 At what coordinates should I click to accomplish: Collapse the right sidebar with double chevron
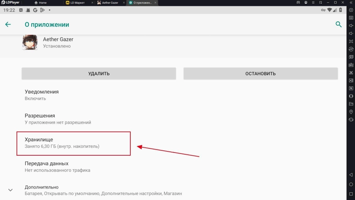pyautogui.click(x=350, y=2)
